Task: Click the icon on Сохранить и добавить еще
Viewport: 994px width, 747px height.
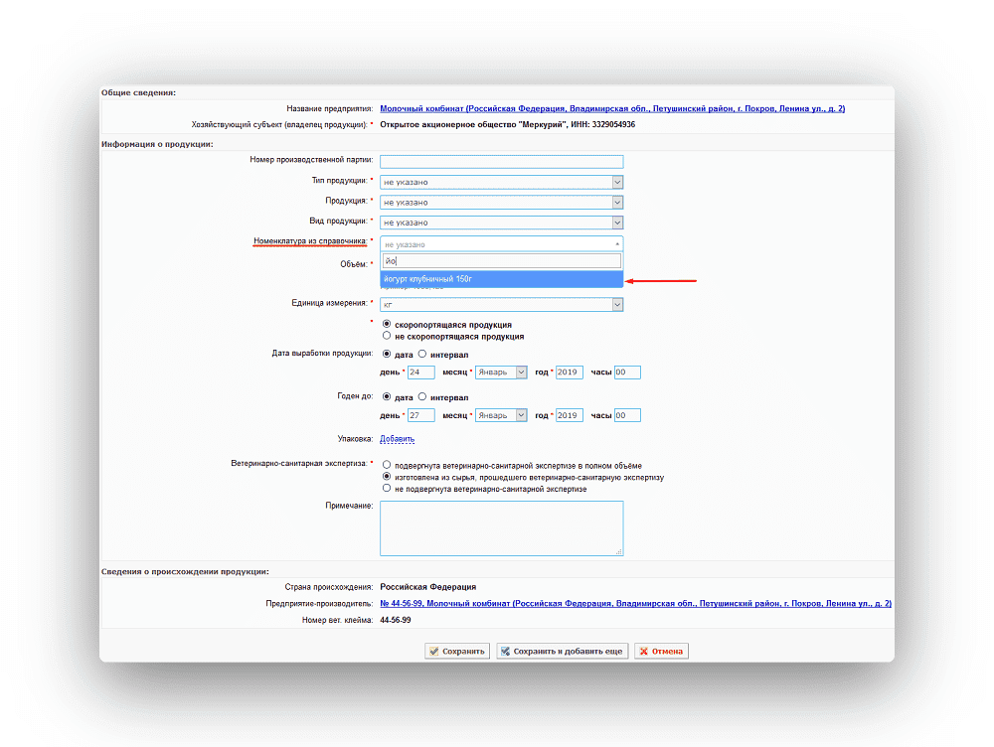Action: pos(505,651)
